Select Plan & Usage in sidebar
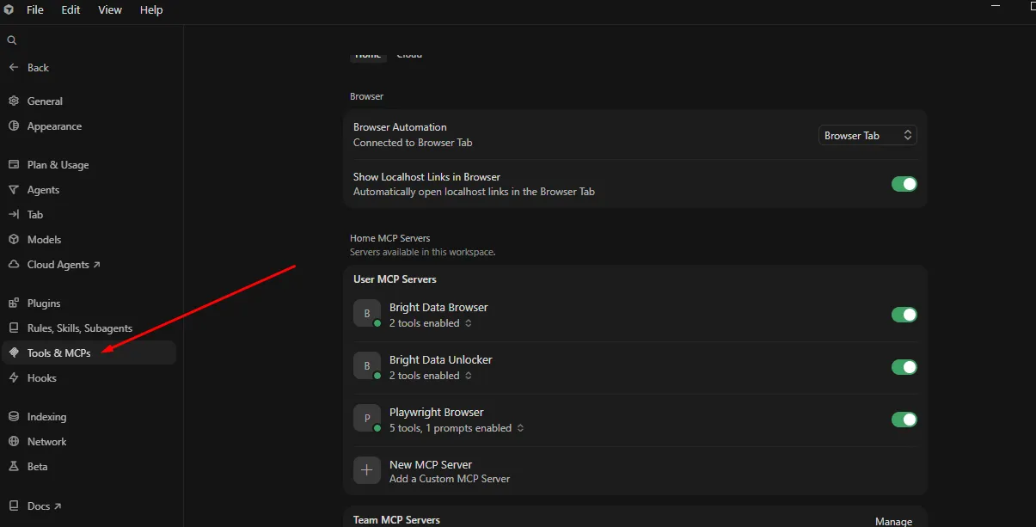Image resolution: width=1036 pixels, height=527 pixels. [x=58, y=165]
